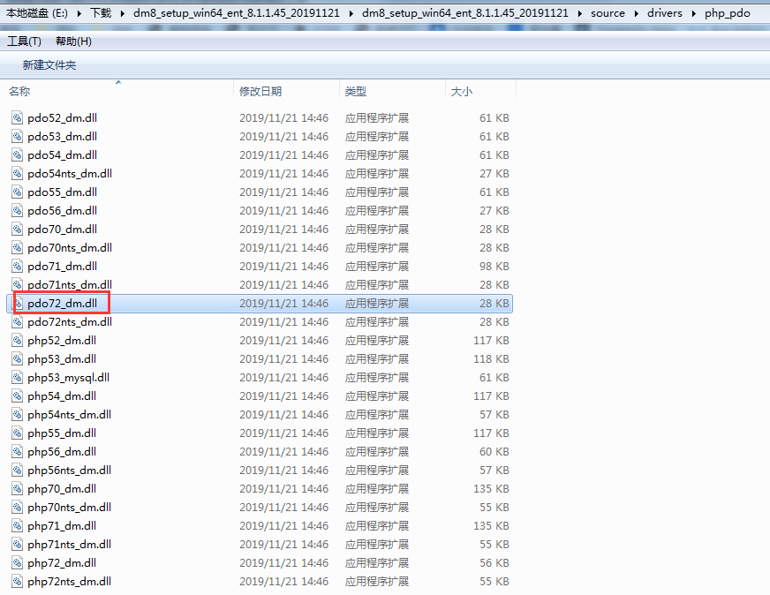Click the php53_dm.dll file icon
Image resolution: width=770 pixels, height=595 pixels.
17,359
